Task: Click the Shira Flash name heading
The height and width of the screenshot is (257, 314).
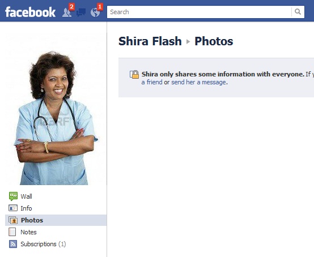Action: 150,41
